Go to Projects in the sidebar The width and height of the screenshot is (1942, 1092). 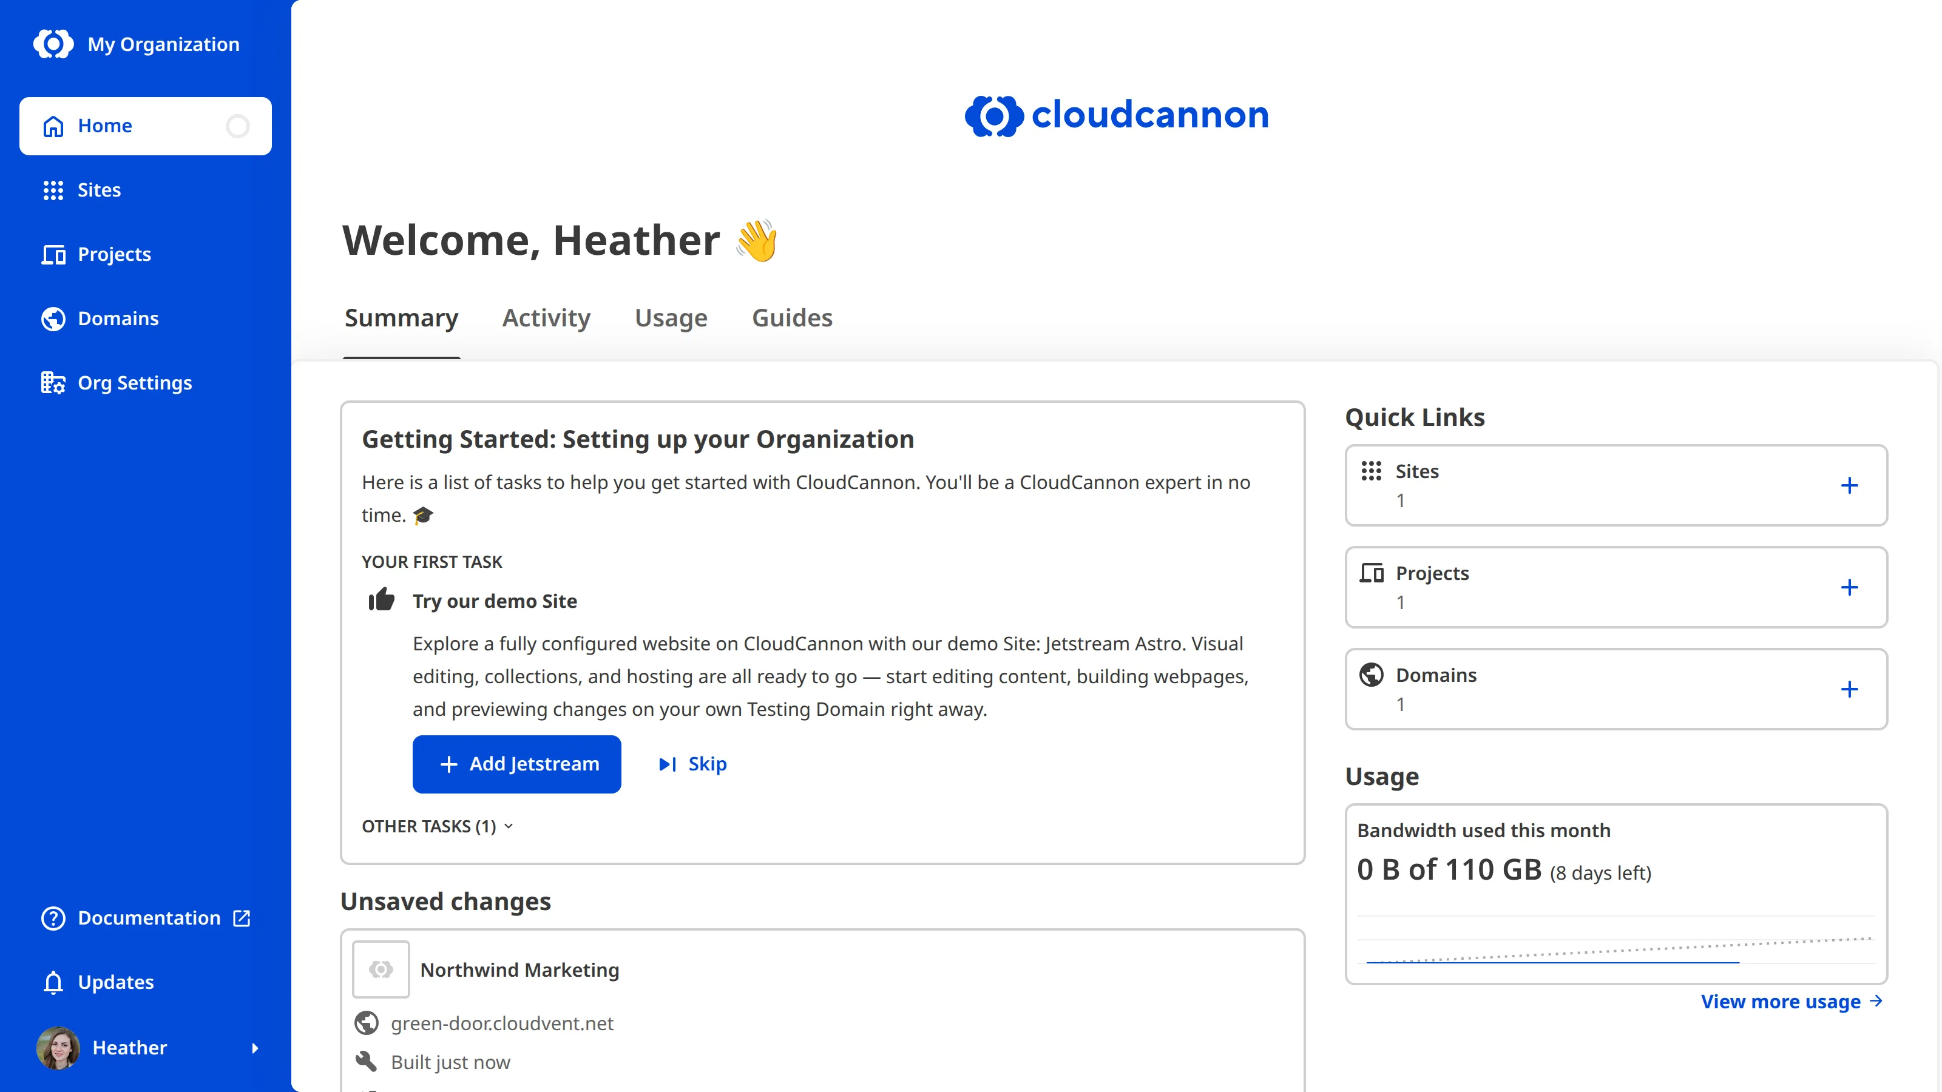146,255
